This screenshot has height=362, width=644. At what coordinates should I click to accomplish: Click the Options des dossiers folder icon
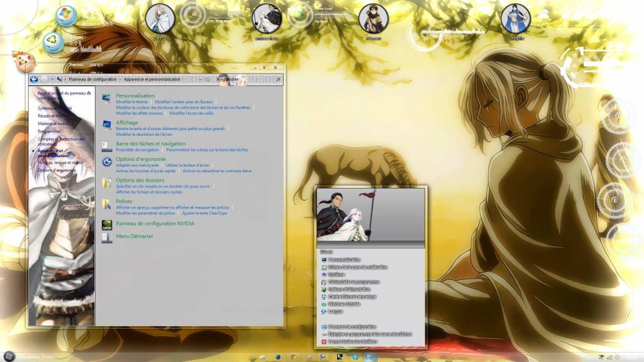coord(106,184)
